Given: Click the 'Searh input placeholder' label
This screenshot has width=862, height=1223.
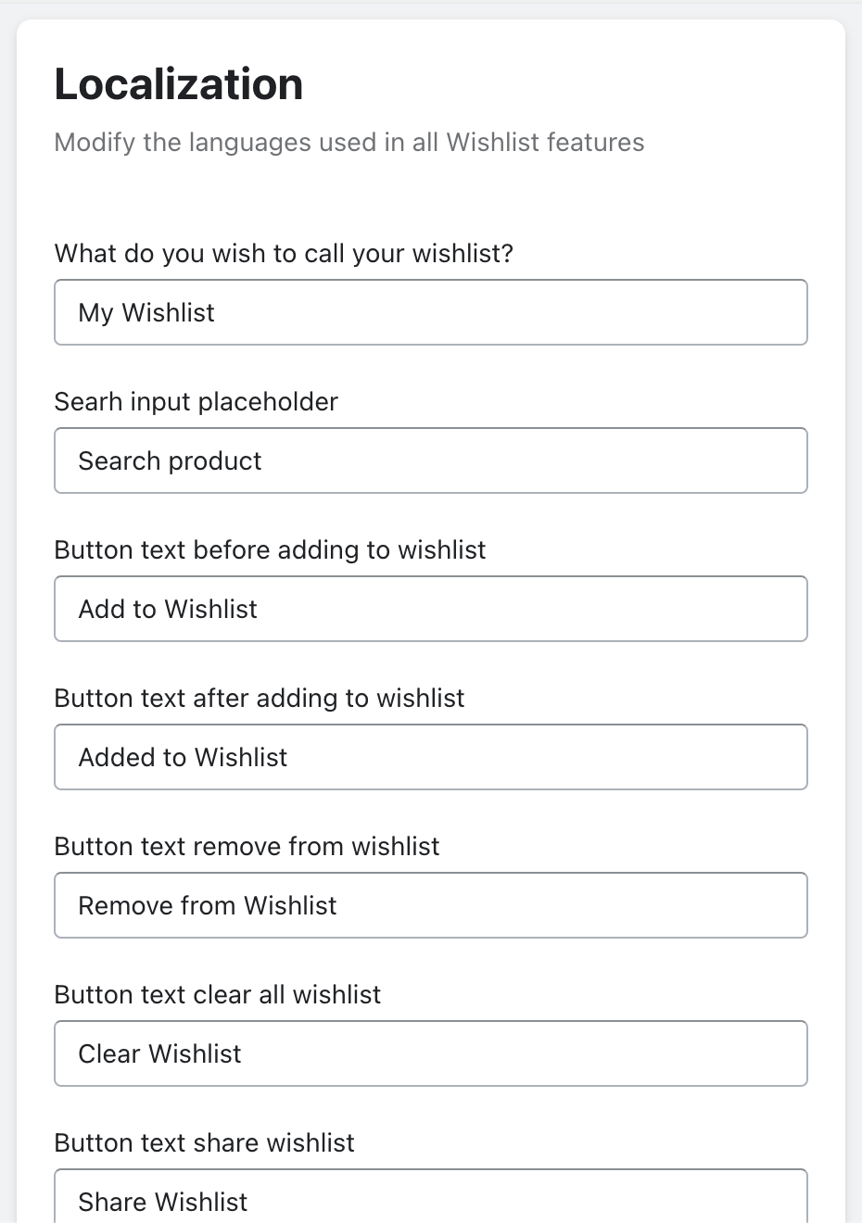Looking at the screenshot, I should (x=196, y=402).
